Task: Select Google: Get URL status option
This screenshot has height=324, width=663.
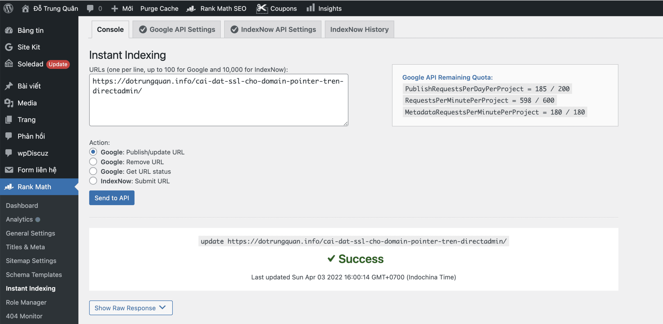Action: [93, 171]
